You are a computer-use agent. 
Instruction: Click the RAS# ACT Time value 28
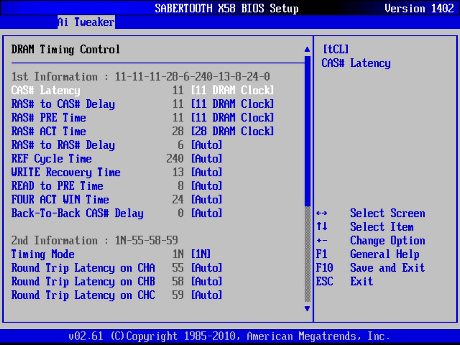pos(178,132)
